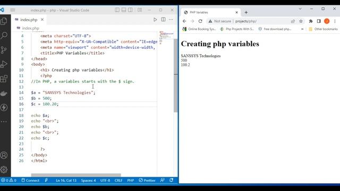Click the Creating php variables heading in Chrome
This screenshot has width=340, height=191.
pyautogui.click(x=220, y=44)
